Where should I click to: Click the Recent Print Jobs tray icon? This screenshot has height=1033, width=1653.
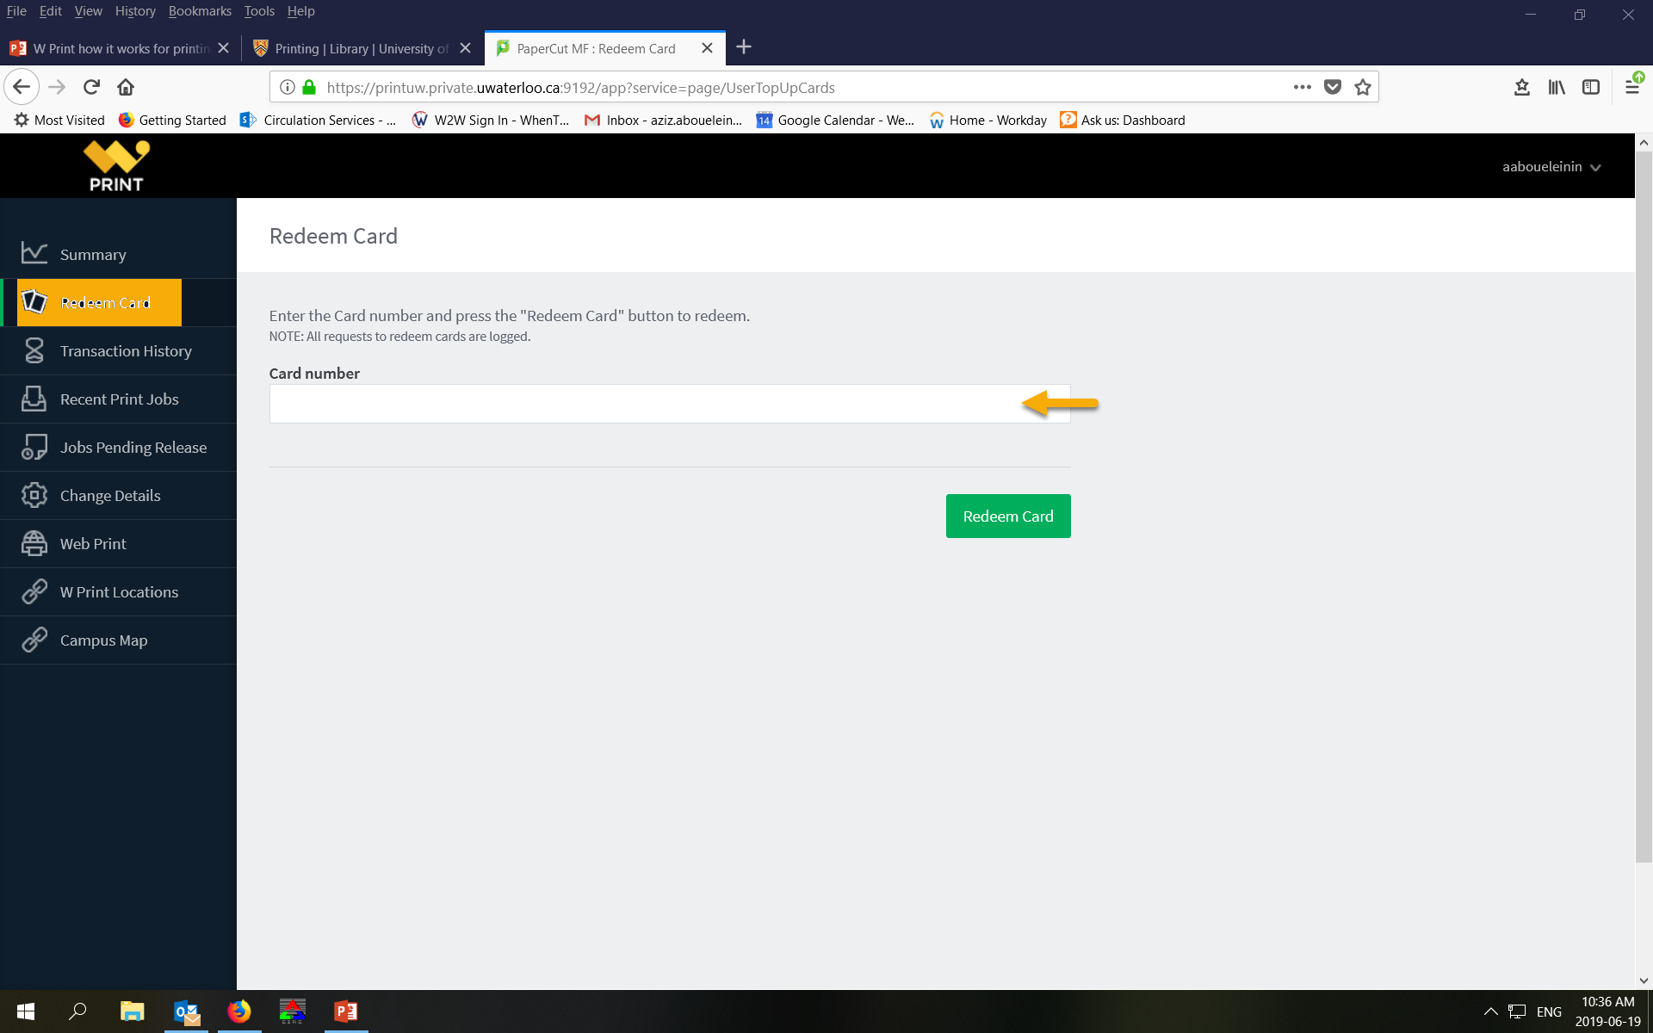point(34,399)
